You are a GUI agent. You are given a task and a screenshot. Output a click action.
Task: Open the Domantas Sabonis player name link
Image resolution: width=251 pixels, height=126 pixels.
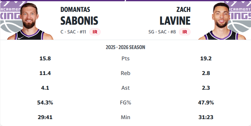pyautogui.click(x=79, y=16)
